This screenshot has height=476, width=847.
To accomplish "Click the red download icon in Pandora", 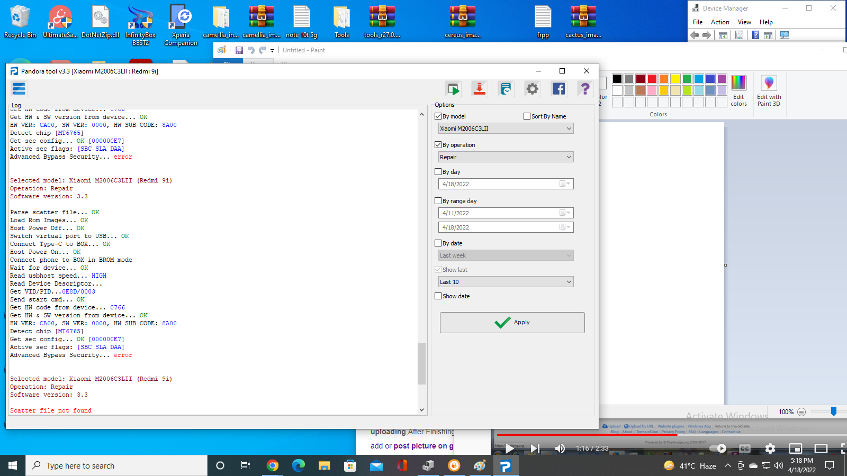I will 480,89.
